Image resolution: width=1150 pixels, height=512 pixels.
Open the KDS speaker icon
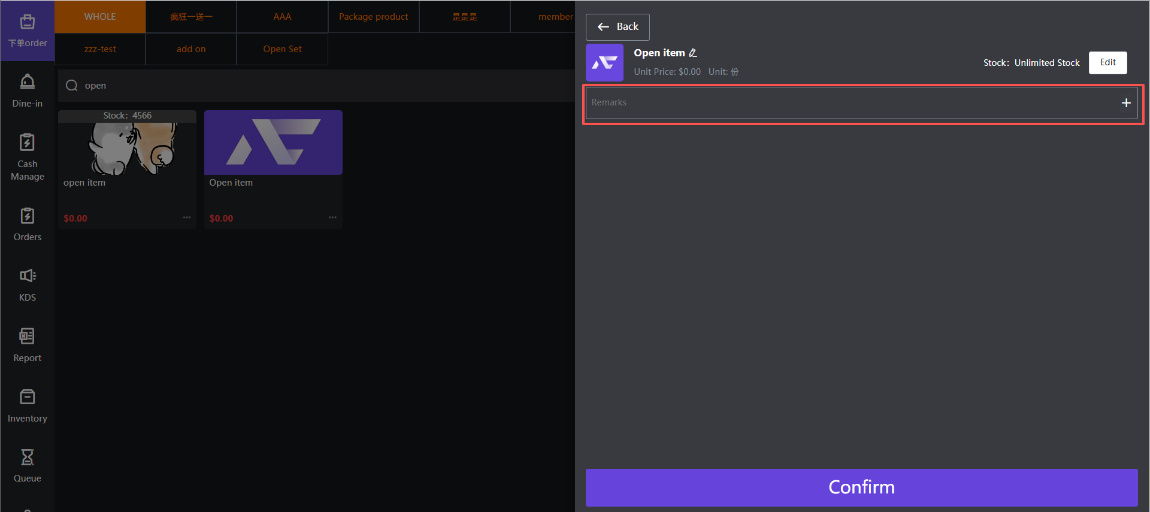point(28,276)
